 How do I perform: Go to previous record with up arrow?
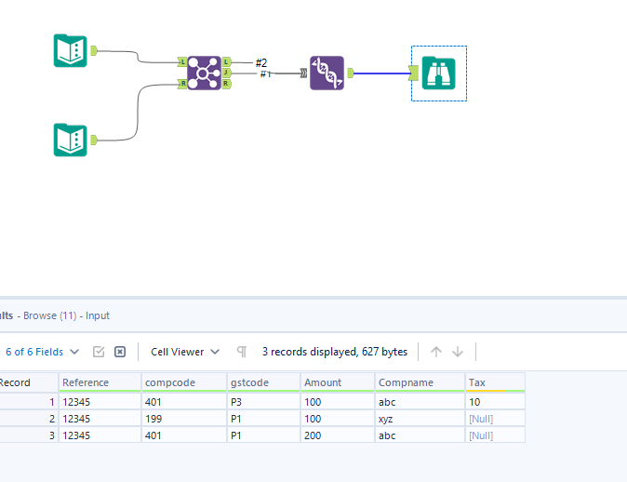pyautogui.click(x=436, y=352)
